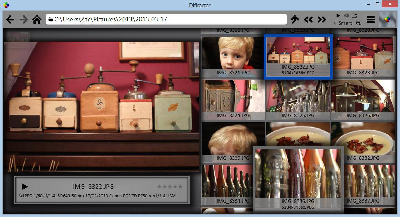The width and height of the screenshot is (400, 217).
Task: Click 5184x3456xJPEG text under IMG_8322.JPG thumbnail
Action: (x=298, y=73)
